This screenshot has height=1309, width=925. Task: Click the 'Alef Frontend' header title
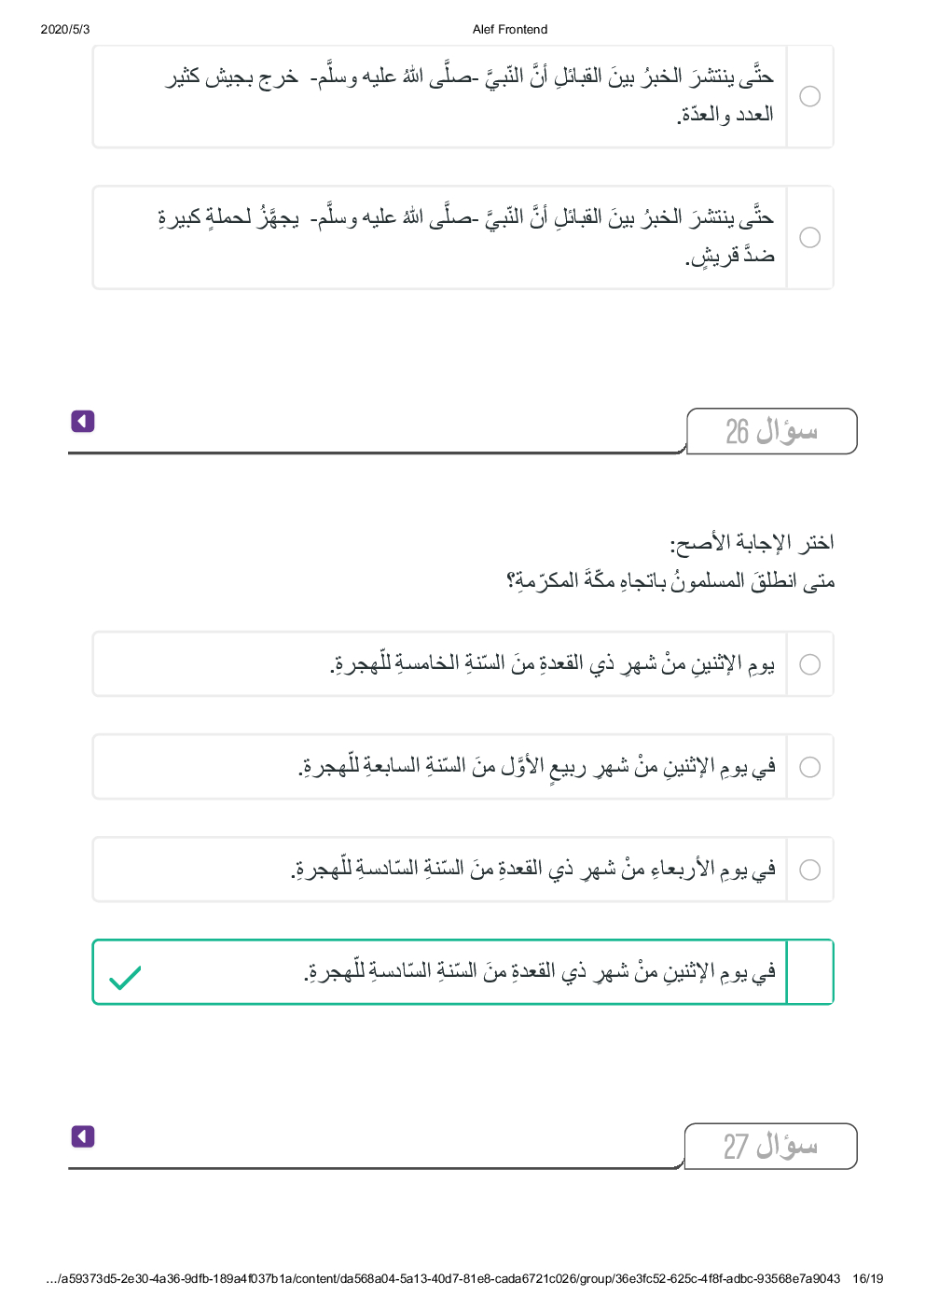click(x=510, y=29)
